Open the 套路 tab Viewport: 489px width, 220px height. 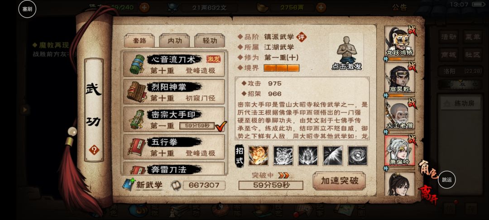point(139,40)
